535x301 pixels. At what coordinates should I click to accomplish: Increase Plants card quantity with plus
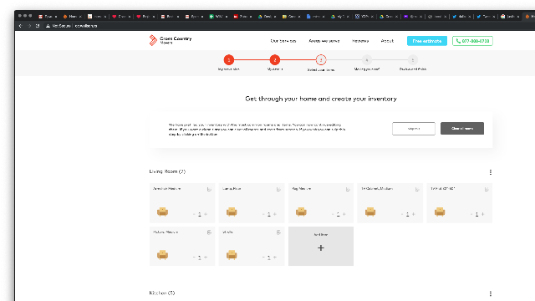(x=275, y=258)
